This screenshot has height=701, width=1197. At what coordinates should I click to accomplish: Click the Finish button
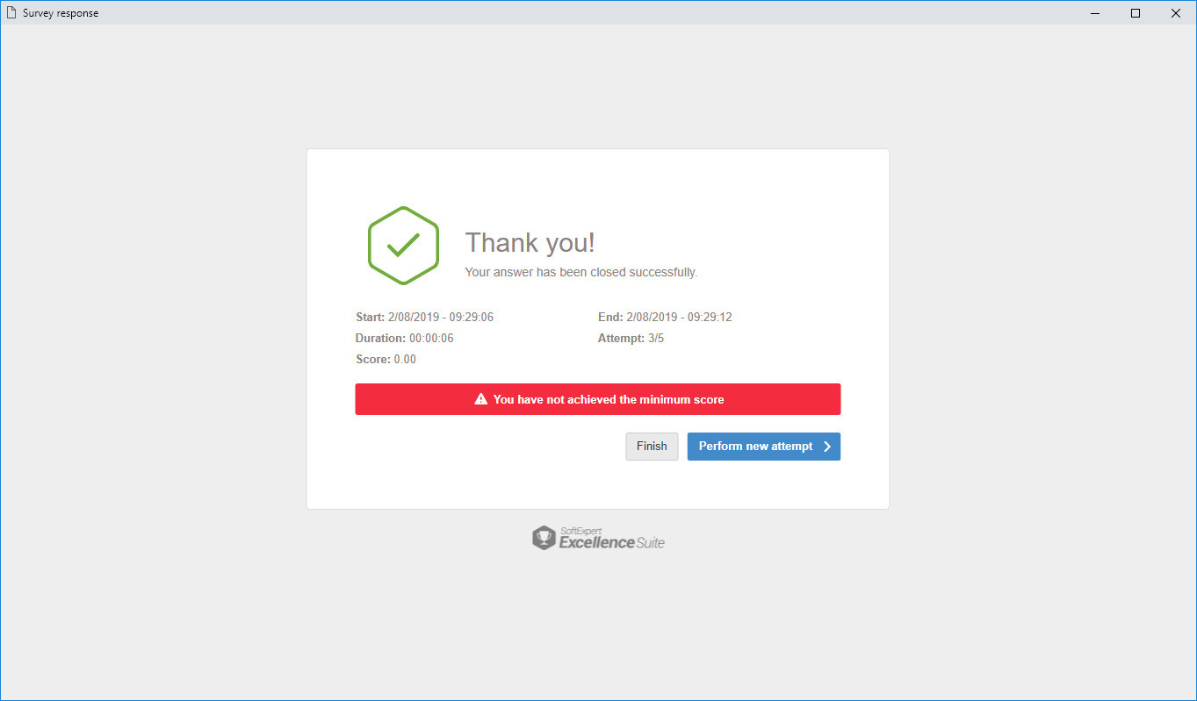click(x=652, y=447)
